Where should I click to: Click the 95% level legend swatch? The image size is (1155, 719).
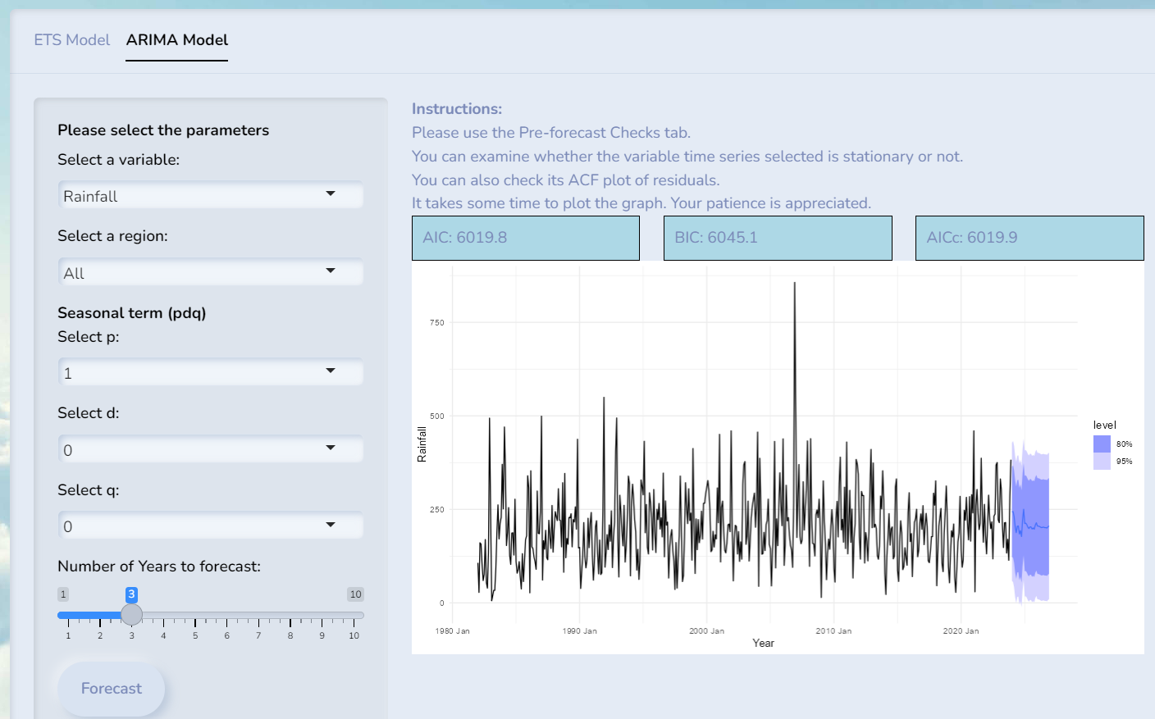[1102, 462]
